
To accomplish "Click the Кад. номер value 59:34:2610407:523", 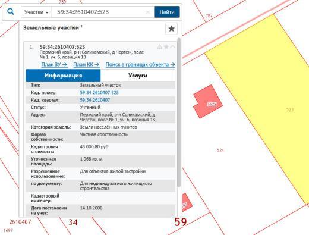I will 99,93.
